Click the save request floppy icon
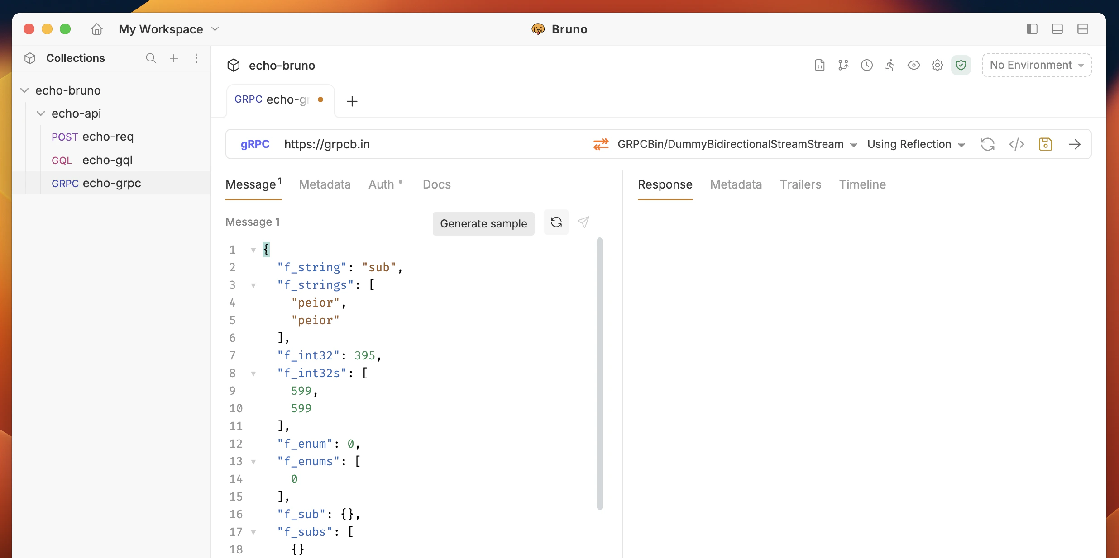The height and width of the screenshot is (558, 1119). (x=1045, y=144)
